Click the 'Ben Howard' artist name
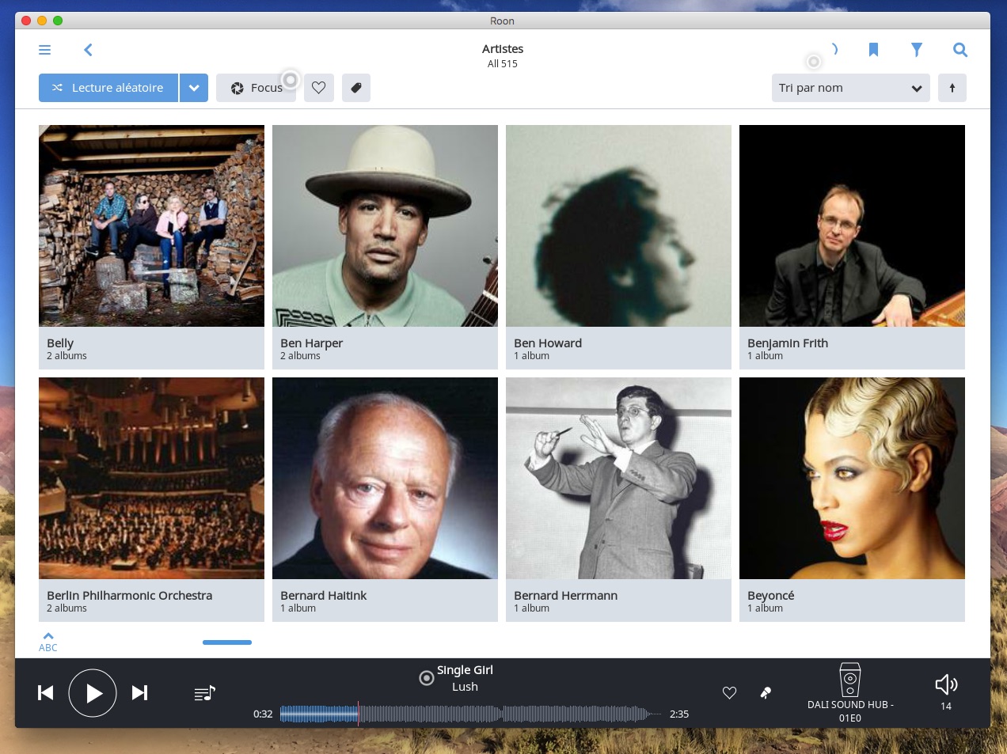The height and width of the screenshot is (754, 1007). pos(548,343)
